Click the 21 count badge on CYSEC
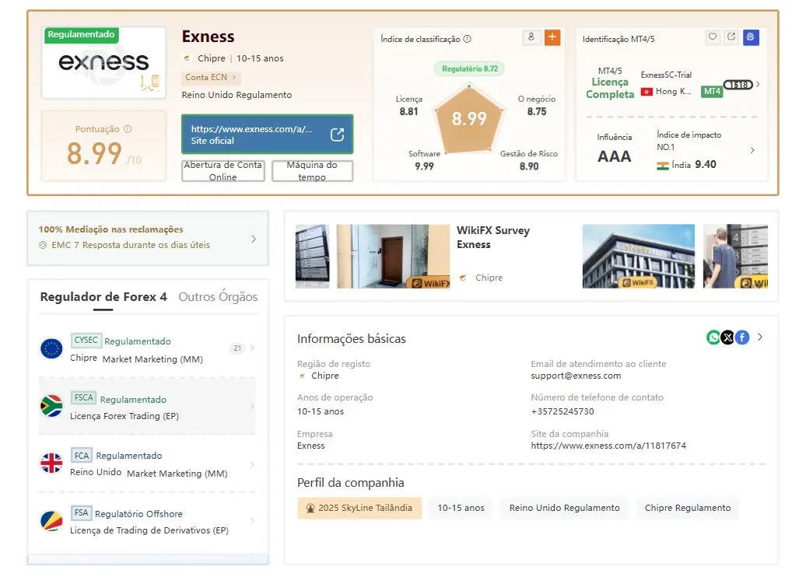Screen dimensions: 792x577 coord(237,348)
